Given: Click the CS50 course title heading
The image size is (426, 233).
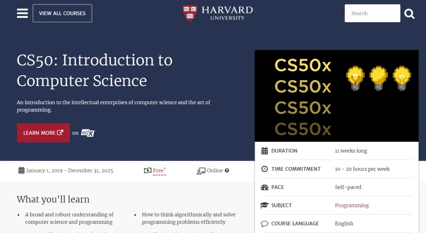Looking at the screenshot, I should coord(94,70).
